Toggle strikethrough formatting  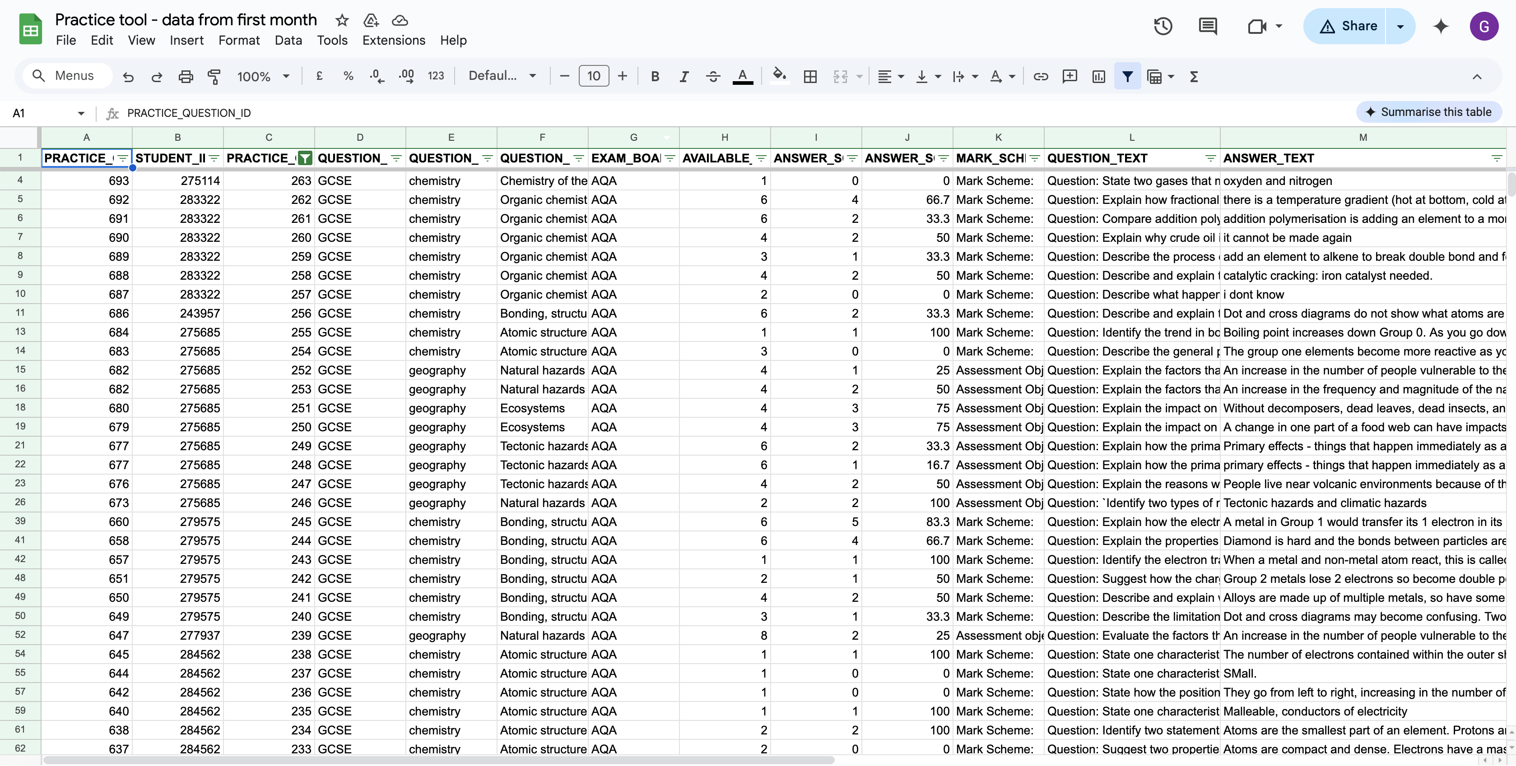713,76
